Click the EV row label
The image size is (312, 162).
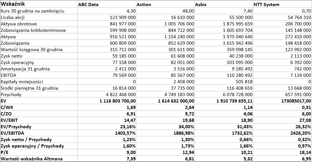pos(3,101)
